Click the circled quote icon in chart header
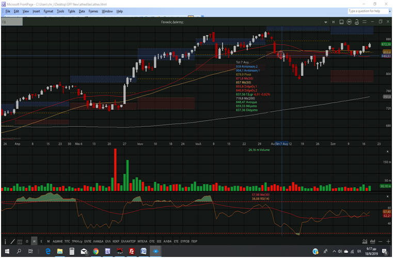The height and width of the screenshot is (258, 393). (349, 22)
